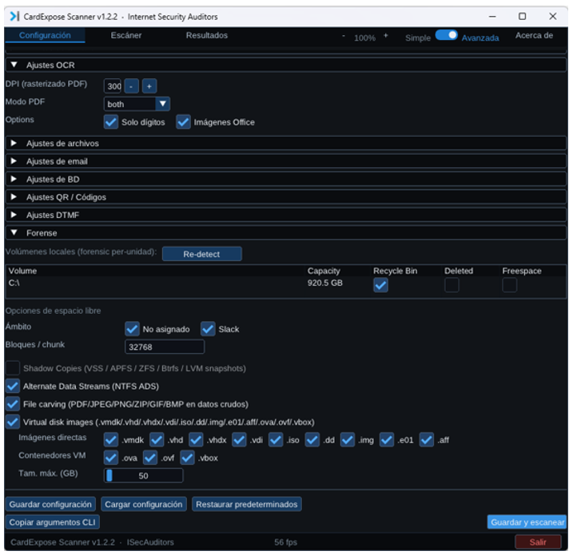Enable Deleted checkbox for volume C:\
The image size is (573, 555).
(452, 285)
